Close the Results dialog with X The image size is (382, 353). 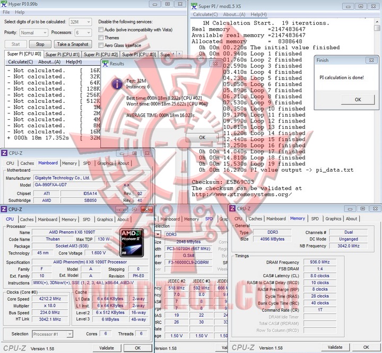tap(215, 64)
